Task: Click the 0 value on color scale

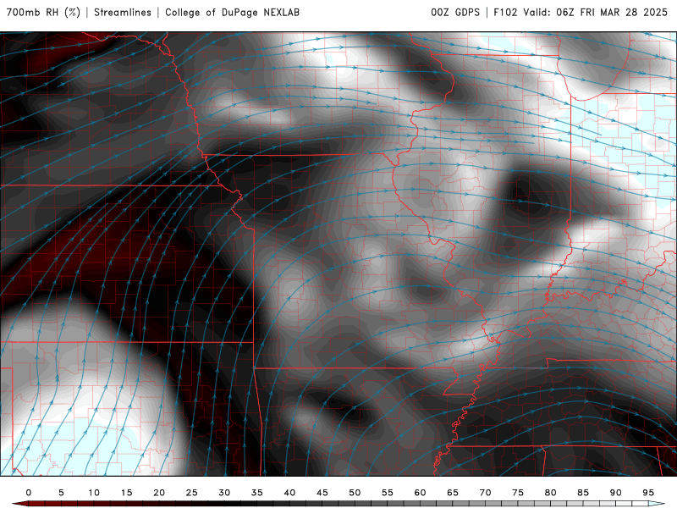Action: pyautogui.click(x=29, y=493)
